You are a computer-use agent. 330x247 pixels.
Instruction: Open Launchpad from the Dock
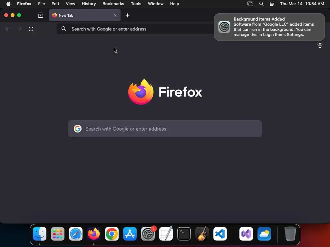(x=58, y=233)
